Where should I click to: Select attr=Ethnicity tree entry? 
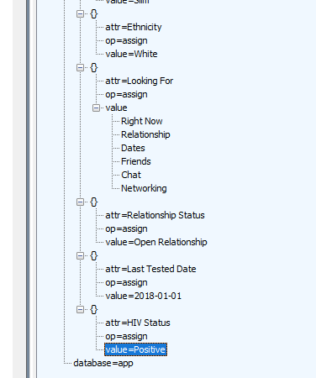coord(134,27)
